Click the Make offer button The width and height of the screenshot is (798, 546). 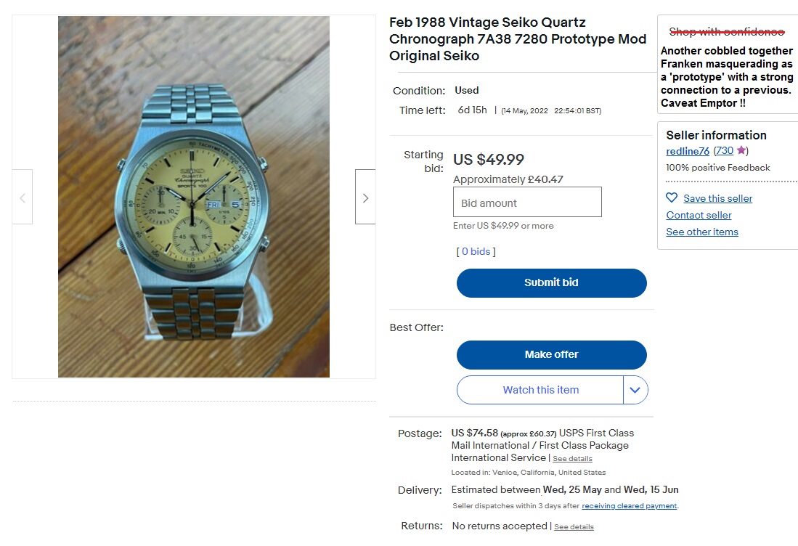coord(551,355)
